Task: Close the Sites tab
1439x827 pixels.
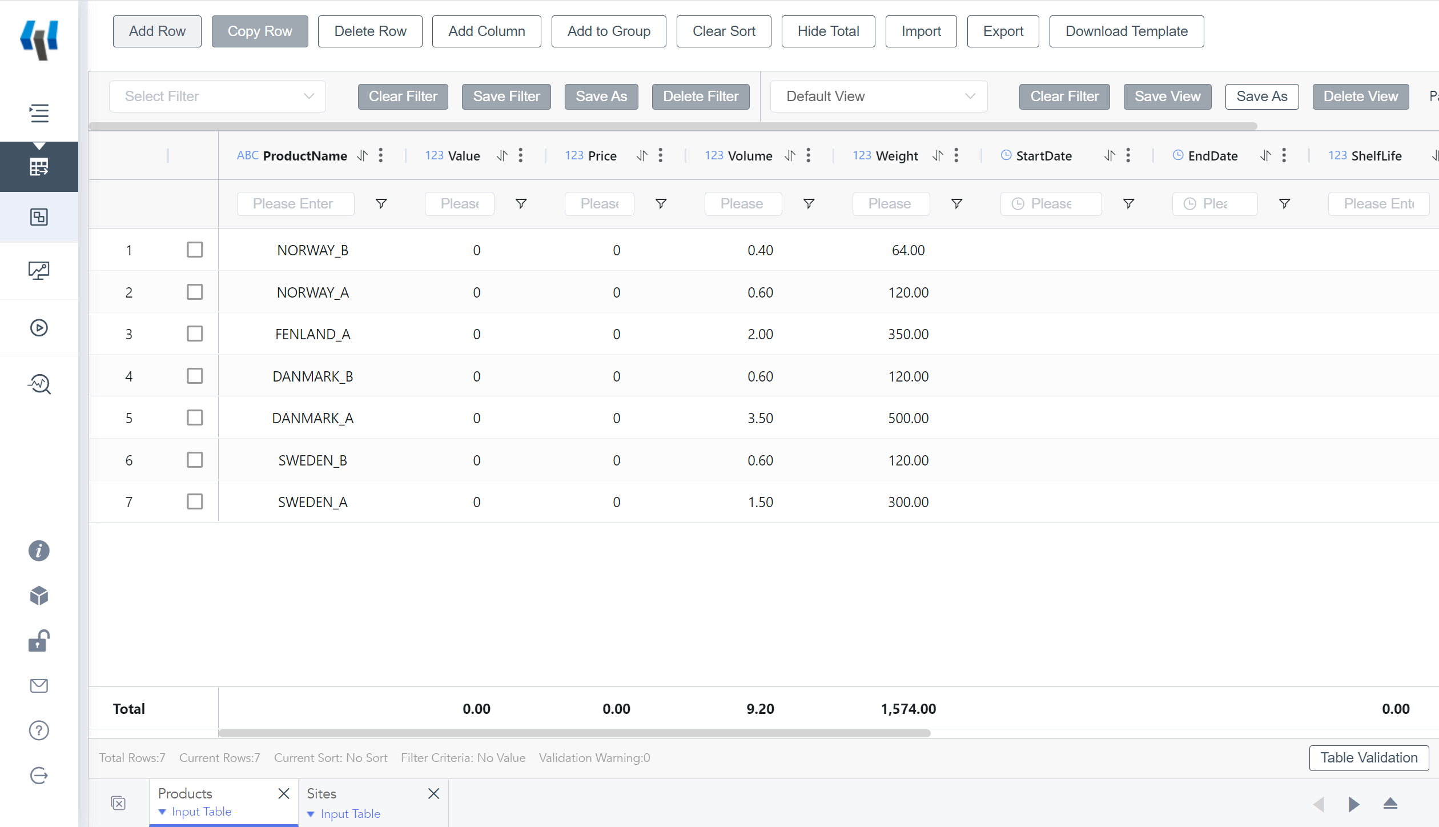Action: [434, 793]
